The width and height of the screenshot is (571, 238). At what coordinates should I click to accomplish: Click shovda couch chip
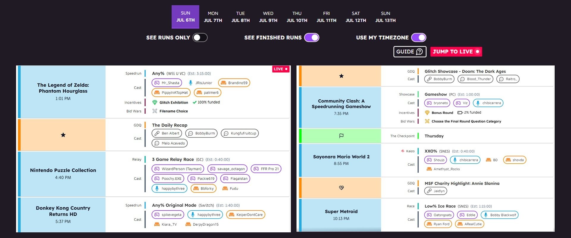pos(514,160)
